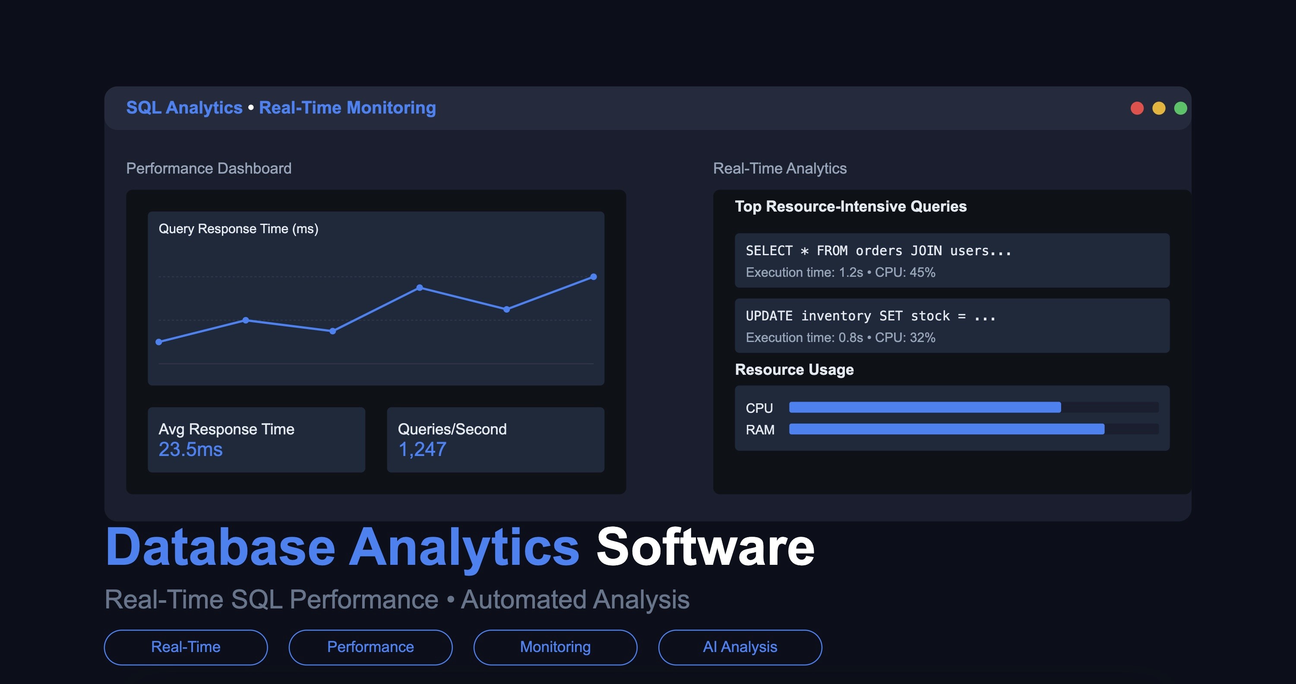1296x684 pixels.
Task: Click the white 'Software' headline word
Action: click(705, 547)
